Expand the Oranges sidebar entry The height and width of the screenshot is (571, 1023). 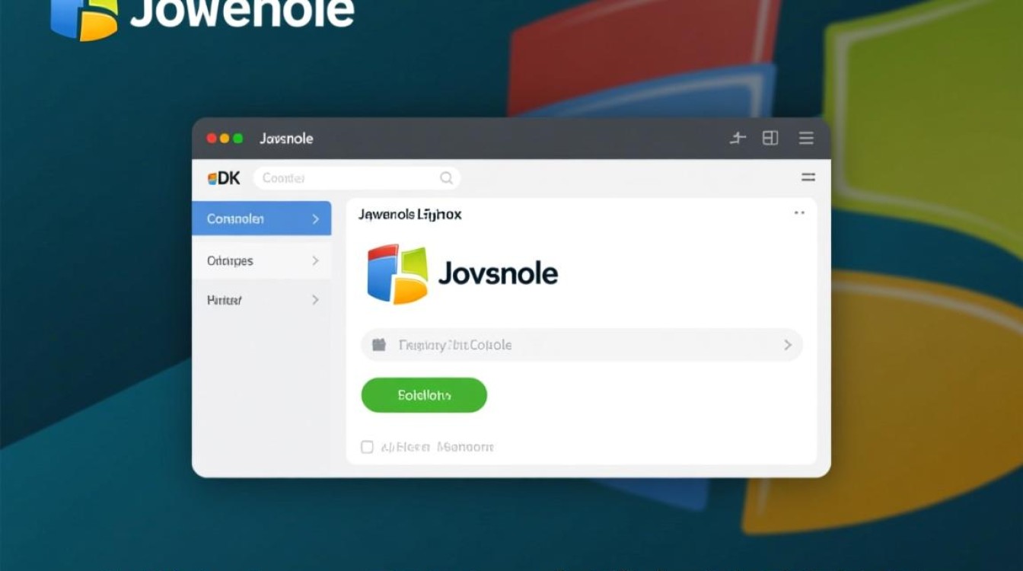[316, 260]
